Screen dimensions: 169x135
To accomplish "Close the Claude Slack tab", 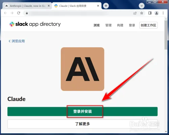I will [x=98, y=6].
